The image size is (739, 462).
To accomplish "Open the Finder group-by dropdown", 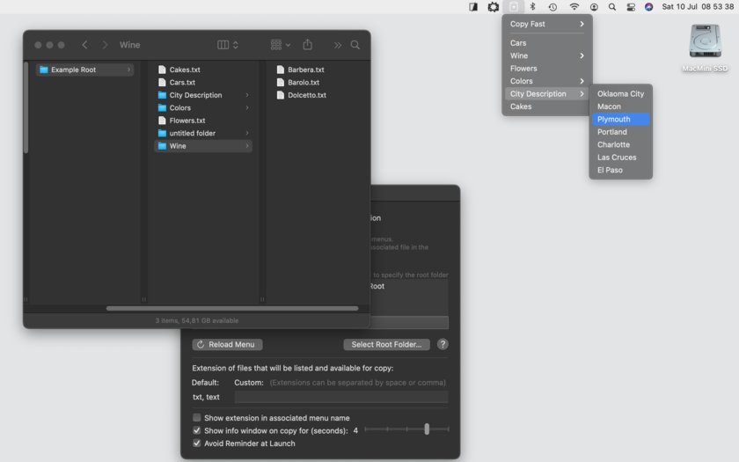I will 281,45.
